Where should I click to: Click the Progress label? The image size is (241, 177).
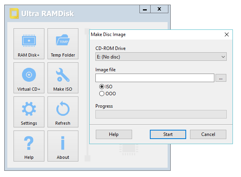pyautogui.click(x=104, y=106)
